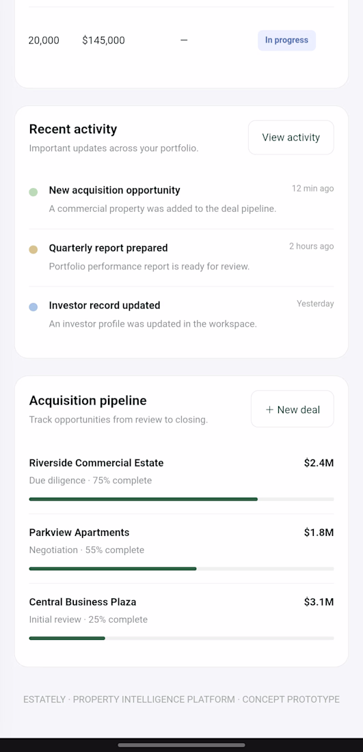Select Riverside Commercial Estate deal name
The height and width of the screenshot is (752, 363).
click(96, 463)
